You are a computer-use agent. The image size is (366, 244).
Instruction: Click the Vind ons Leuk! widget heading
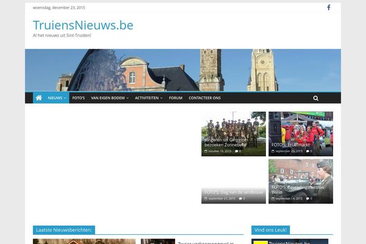pos(270,230)
